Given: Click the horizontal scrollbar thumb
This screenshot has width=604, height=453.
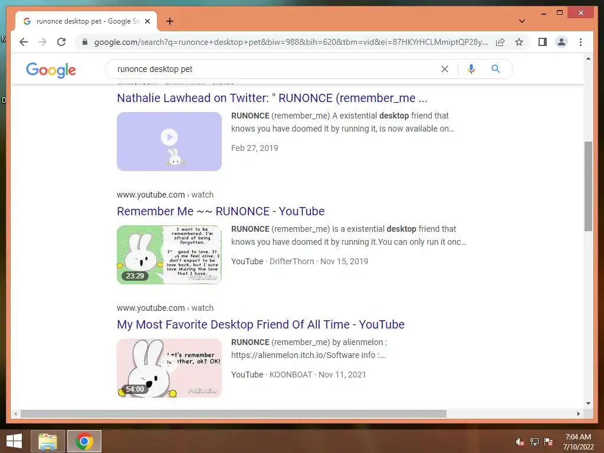Looking at the screenshot, I should coord(234,413).
